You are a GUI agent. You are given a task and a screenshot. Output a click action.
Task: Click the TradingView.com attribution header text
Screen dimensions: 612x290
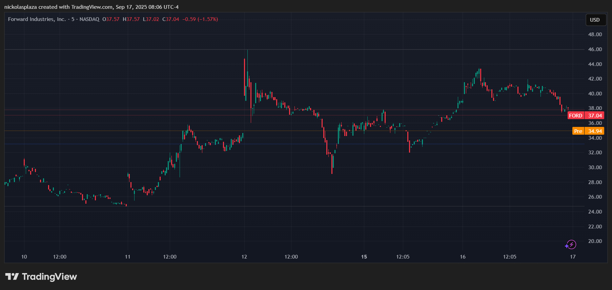(x=91, y=7)
